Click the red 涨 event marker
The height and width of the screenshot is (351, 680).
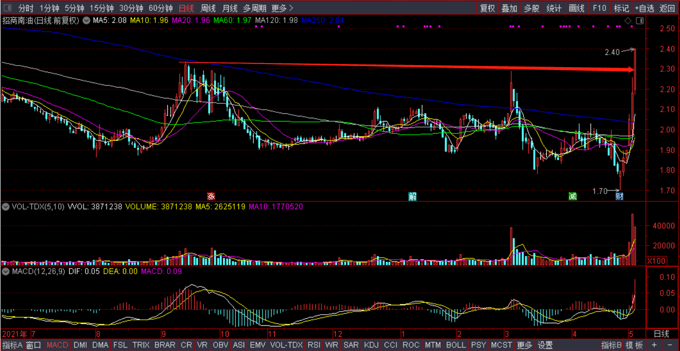[210, 196]
